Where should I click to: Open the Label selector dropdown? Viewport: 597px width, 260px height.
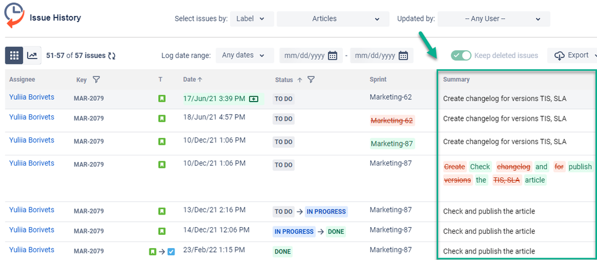pos(252,19)
